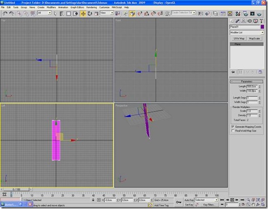The height and width of the screenshot is (209, 268).
Task: Enable Real-World Map Size checkbox
Action: click(233, 131)
